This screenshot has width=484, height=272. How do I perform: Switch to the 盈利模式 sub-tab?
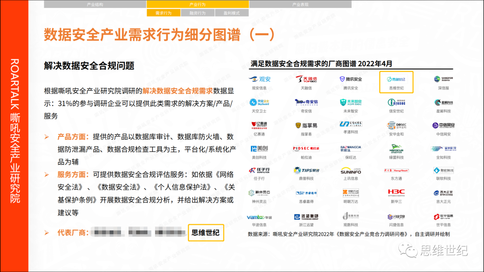pos(232,13)
